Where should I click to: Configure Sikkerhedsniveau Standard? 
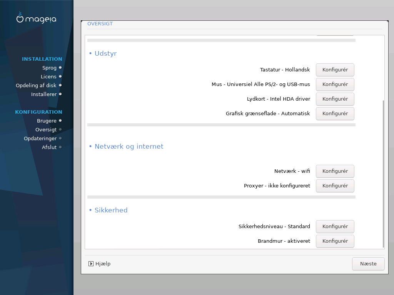[335, 226]
